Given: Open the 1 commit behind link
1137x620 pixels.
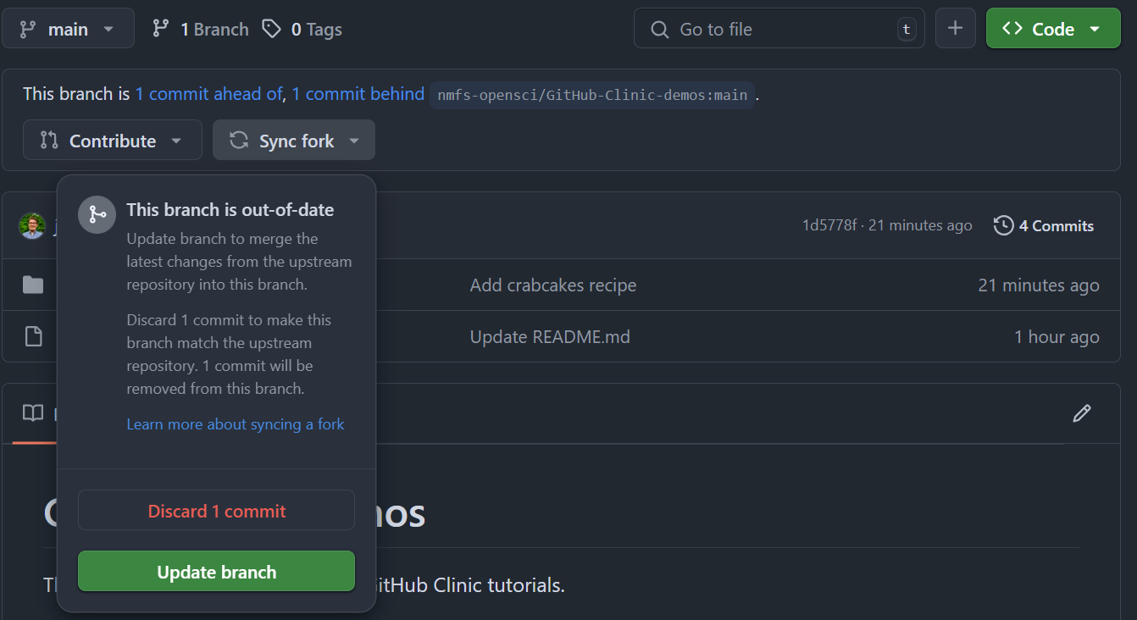Looking at the screenshot, I should [358, 94].
